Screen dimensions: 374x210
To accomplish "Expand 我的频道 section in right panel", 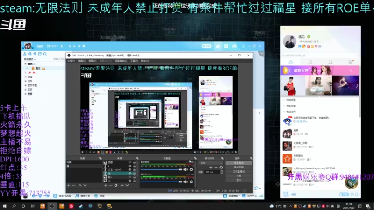I will pyautogui.click(x=284, y=100).
